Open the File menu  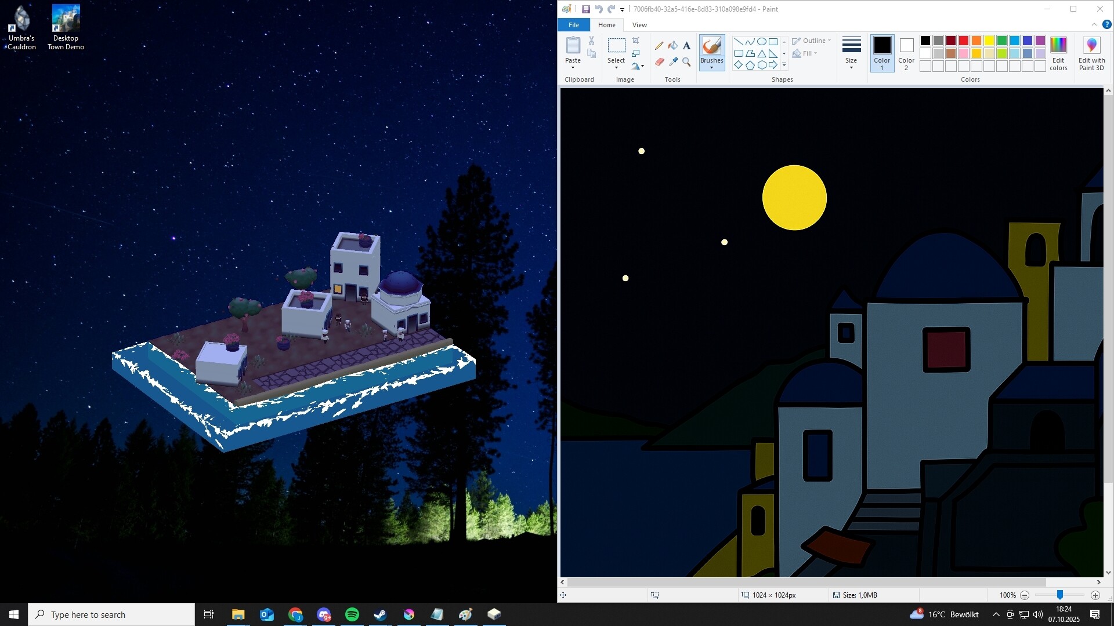[x=573, y=24]
